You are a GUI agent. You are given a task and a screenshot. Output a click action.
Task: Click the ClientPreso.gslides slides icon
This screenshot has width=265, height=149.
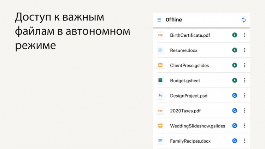(160, 65)
